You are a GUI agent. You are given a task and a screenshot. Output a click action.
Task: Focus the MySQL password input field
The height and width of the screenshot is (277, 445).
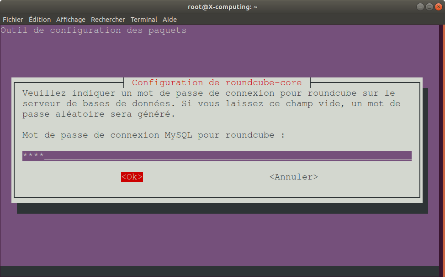[x=217, y=156]
